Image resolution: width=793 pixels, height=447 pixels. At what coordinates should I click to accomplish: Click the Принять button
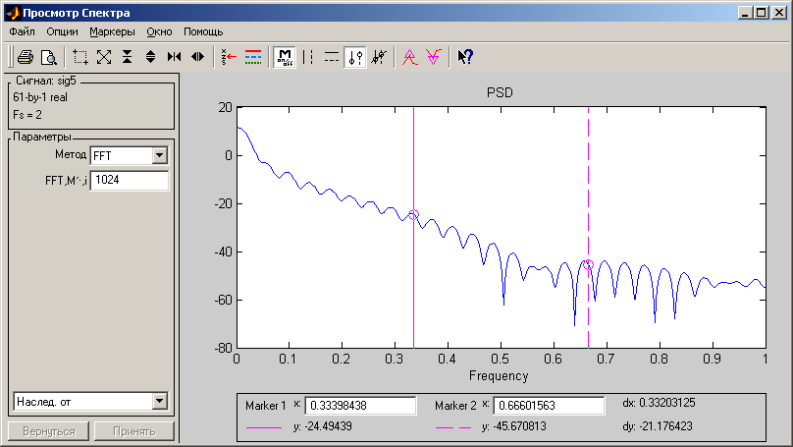pyautogui.click(x=134, y=431)
